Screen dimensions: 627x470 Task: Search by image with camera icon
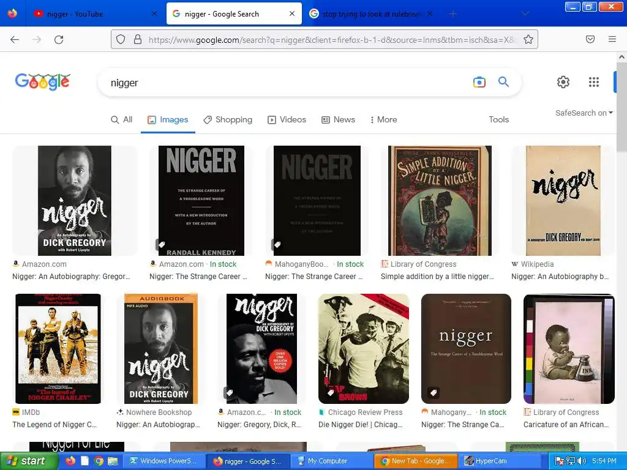(x=479, y=83)
